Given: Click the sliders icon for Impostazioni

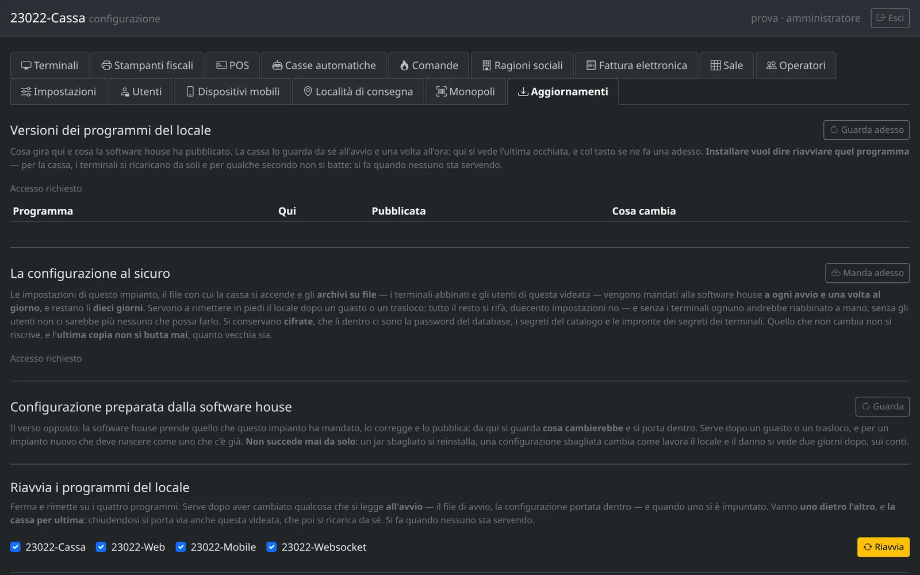Looking at the screenshot, I should point(26,91).
